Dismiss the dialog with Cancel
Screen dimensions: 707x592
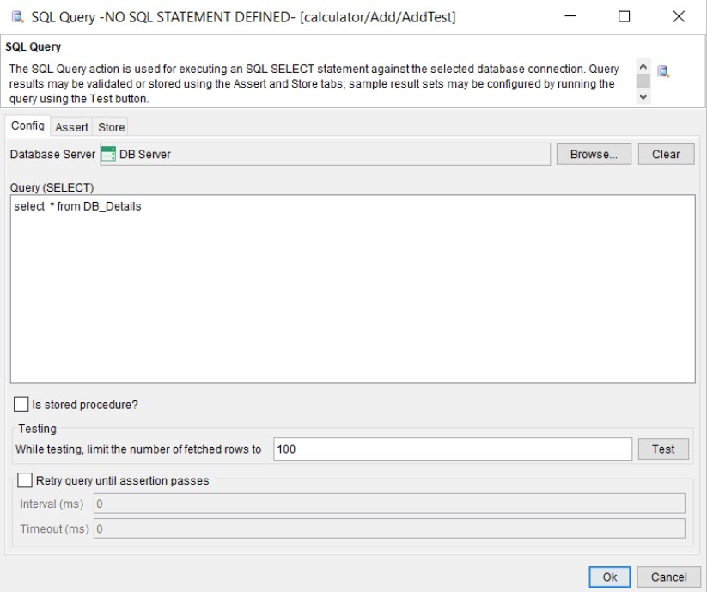(x=669, y=577)
